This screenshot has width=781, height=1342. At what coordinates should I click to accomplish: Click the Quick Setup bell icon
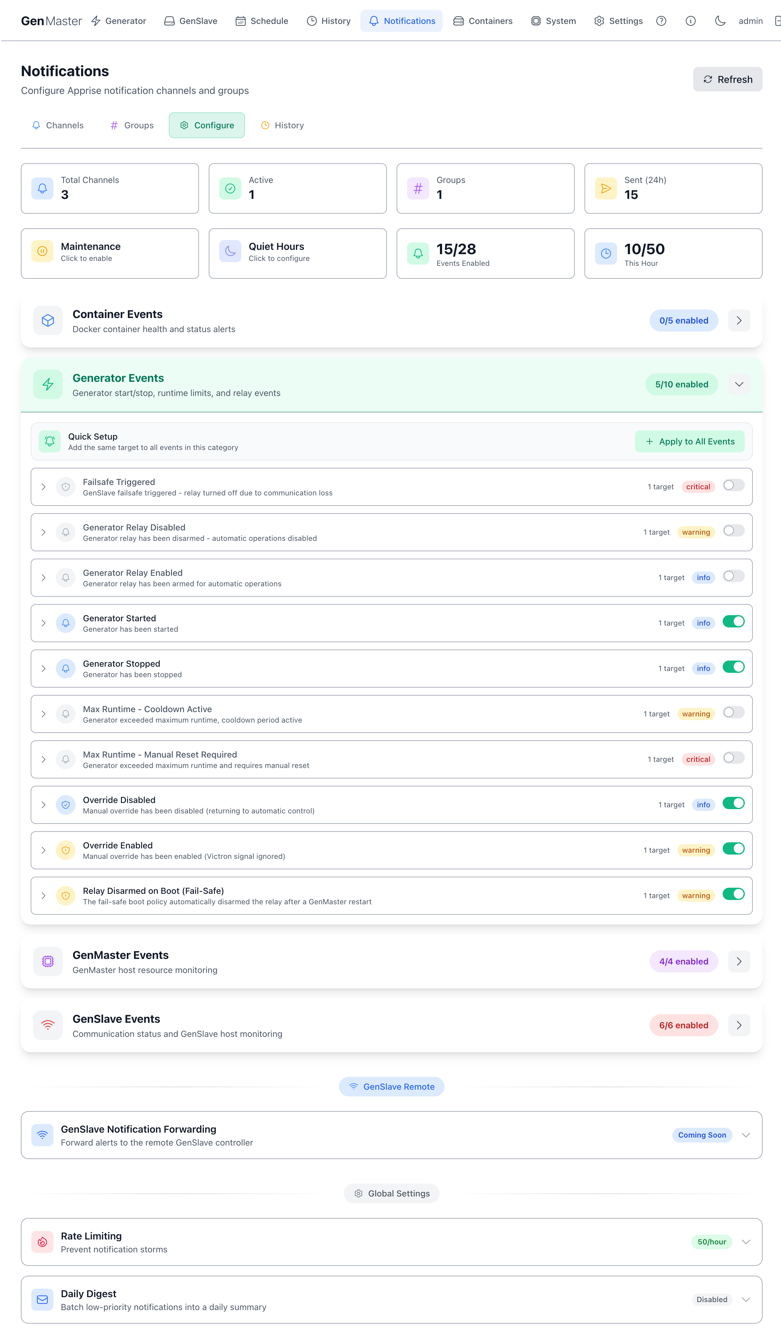pyautogui.click(x=49, y=441)
